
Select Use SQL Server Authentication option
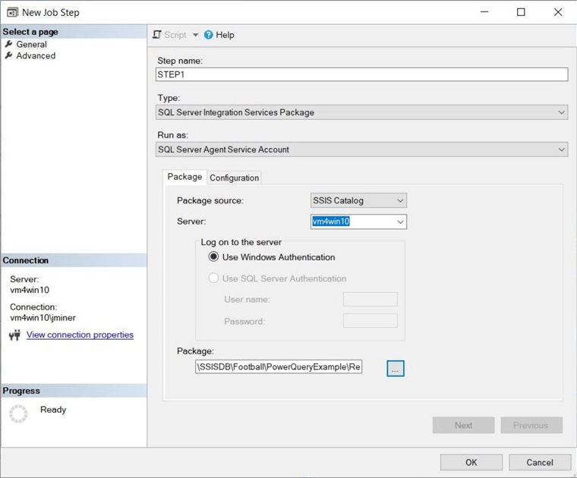click(213, 278)
